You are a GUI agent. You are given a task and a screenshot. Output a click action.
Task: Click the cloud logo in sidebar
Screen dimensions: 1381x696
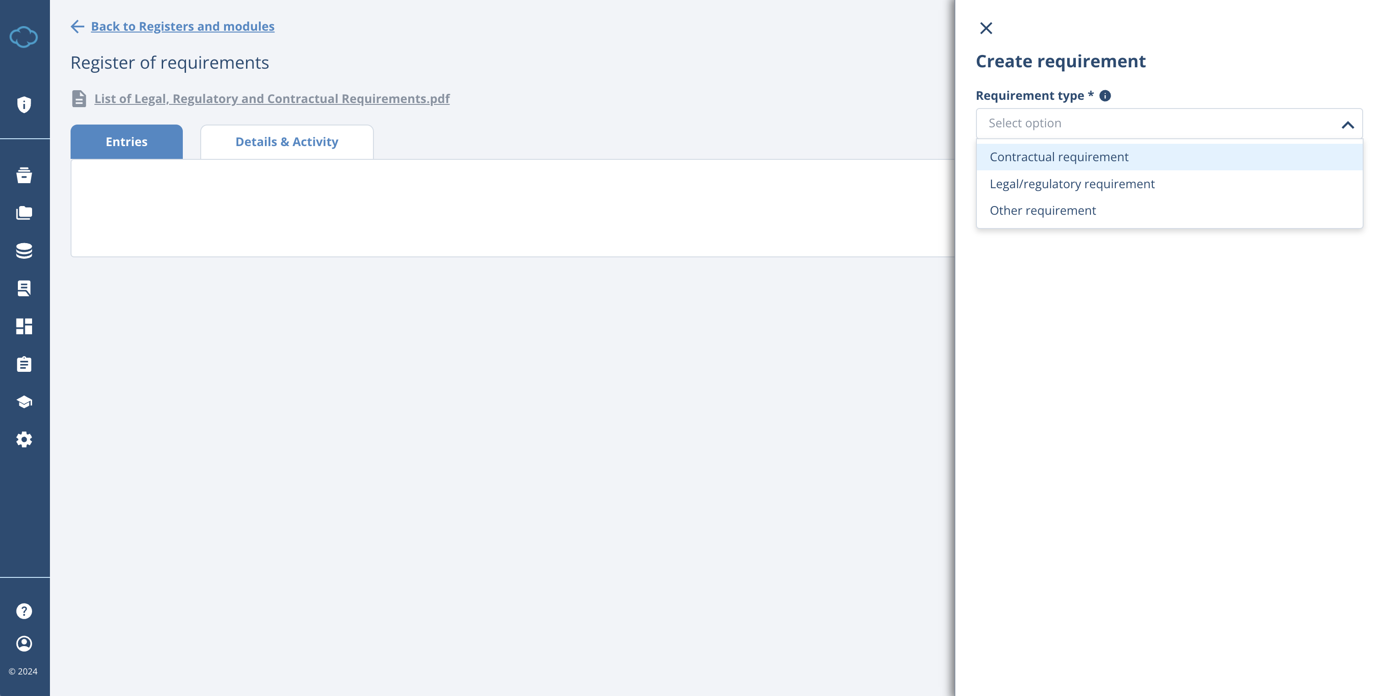23,37
